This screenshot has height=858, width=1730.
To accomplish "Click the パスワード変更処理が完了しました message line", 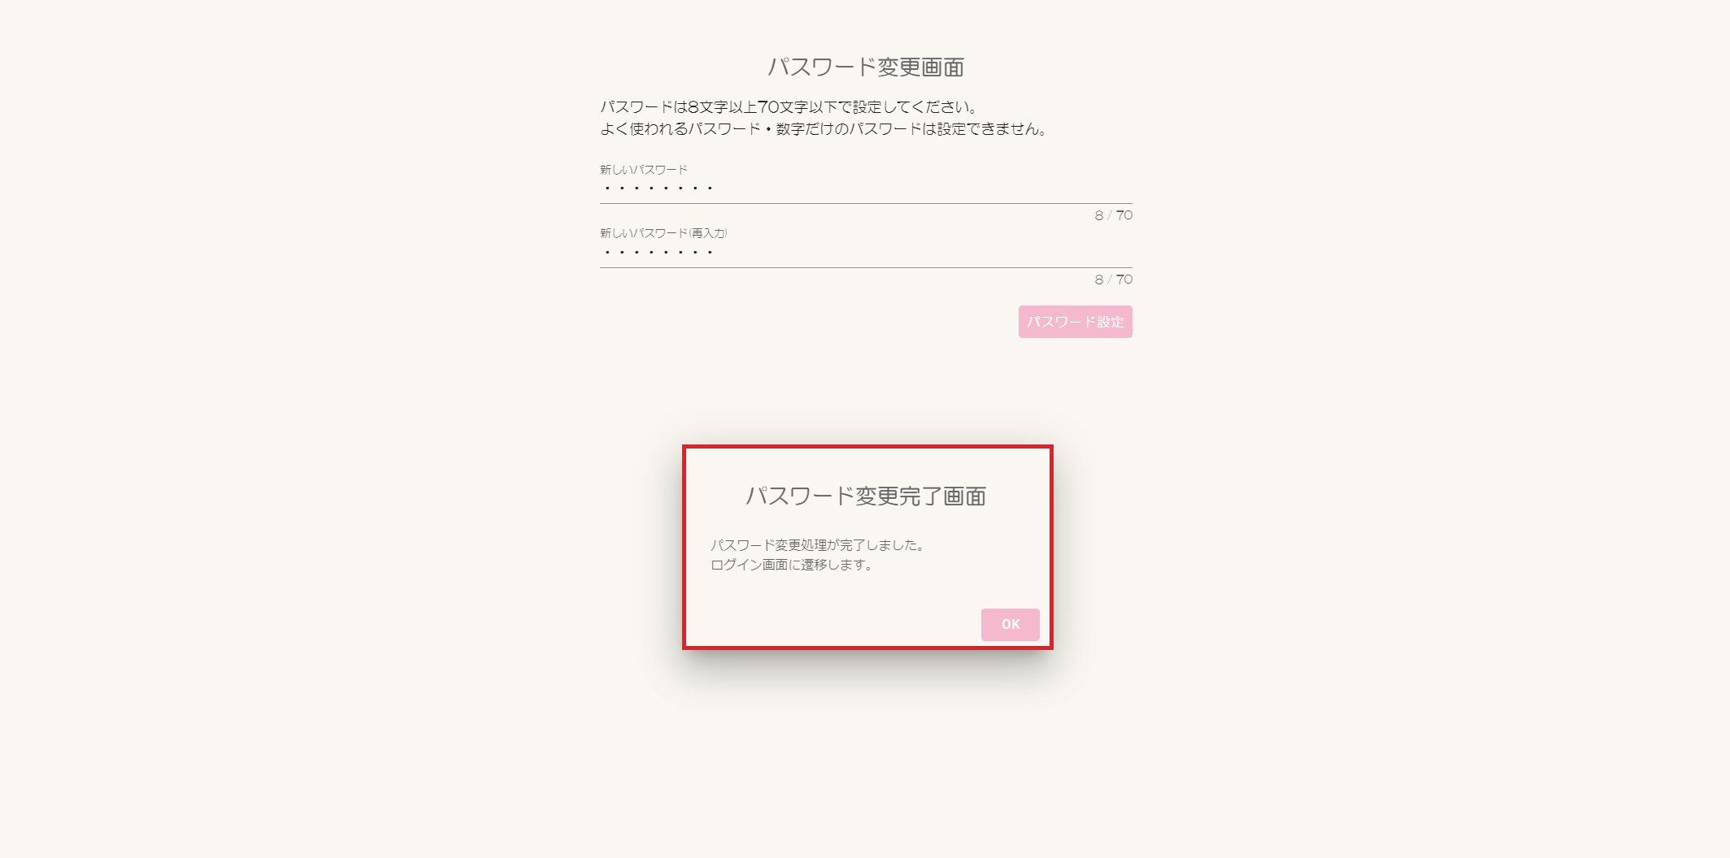I will click(x=818, y=545).
